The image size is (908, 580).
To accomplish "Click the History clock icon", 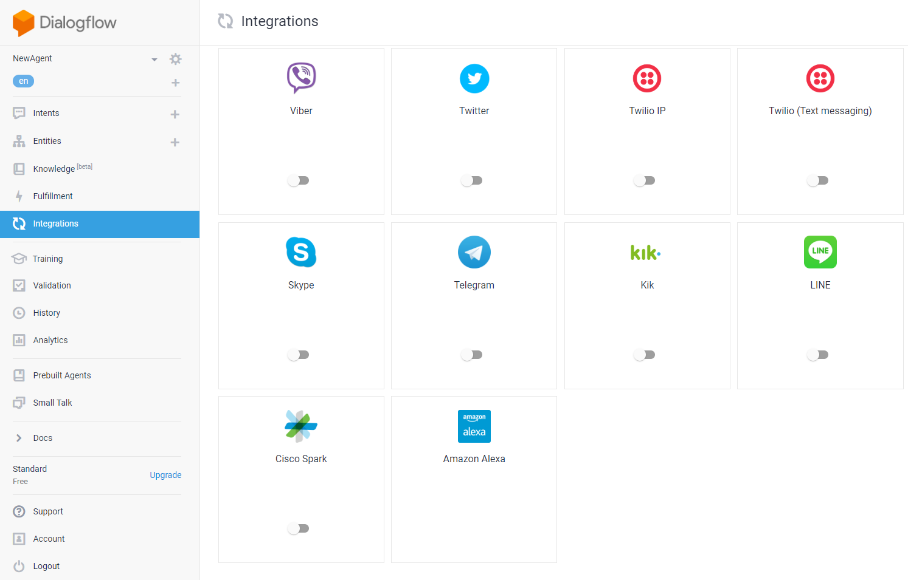I will (x=19, y=313).
